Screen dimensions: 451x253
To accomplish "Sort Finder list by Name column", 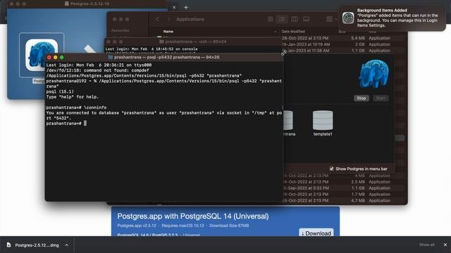I will click(x=168, y=32).
